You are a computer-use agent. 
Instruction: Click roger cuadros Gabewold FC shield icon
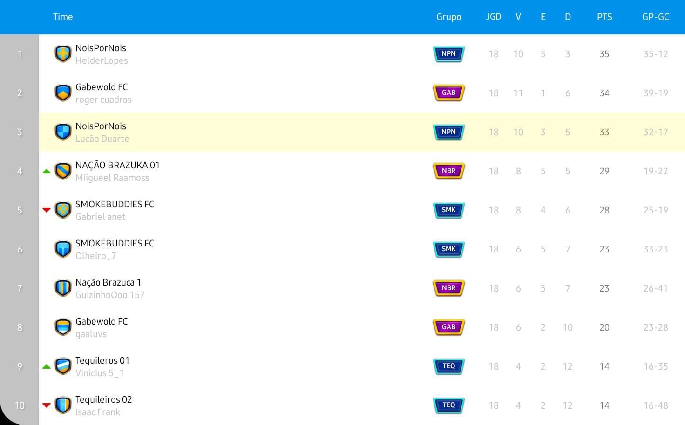(63, 93)
